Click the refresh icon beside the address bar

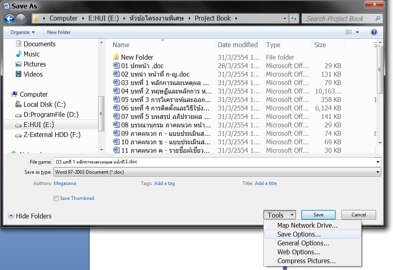click(294, 19)
